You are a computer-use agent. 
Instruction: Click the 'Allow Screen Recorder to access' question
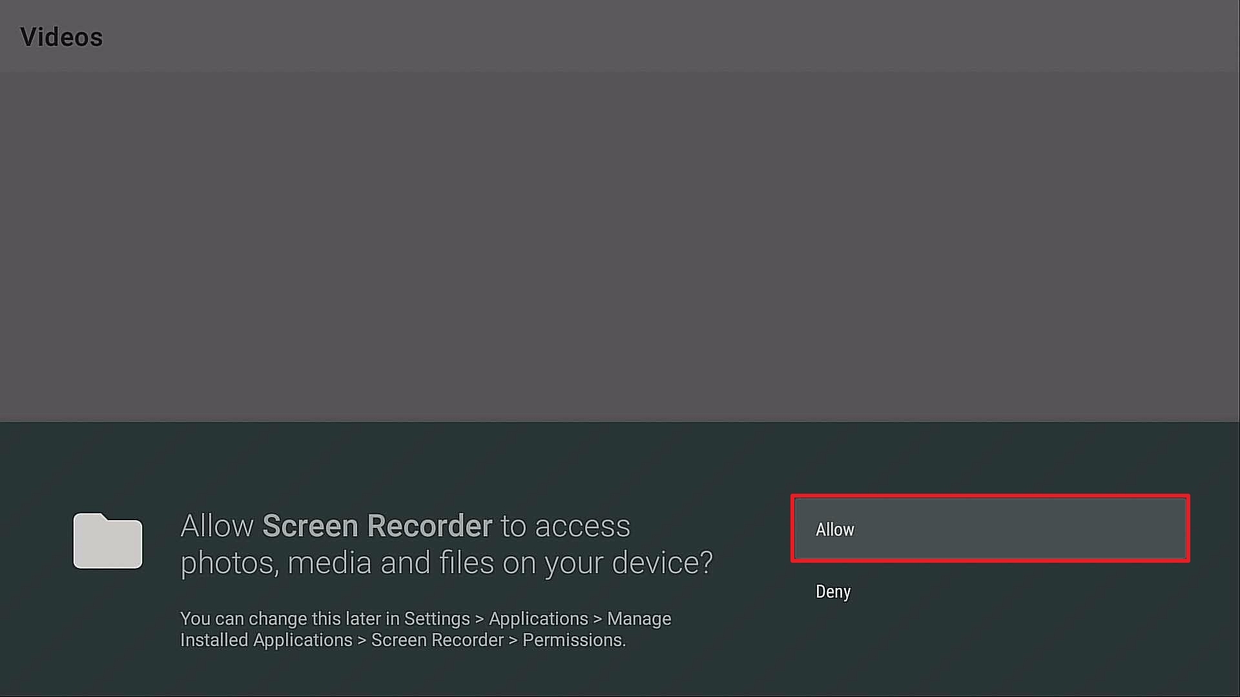446,544
